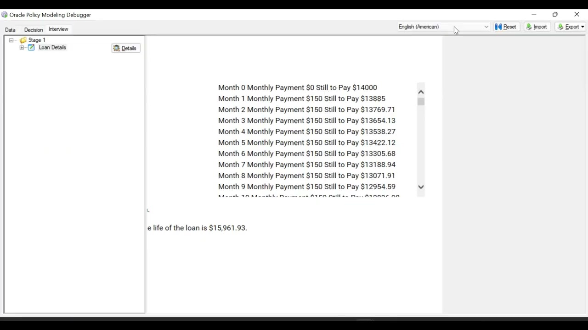Switch to the Decision tab
This screenshot has height=330, width=588.
pos(34,30)
